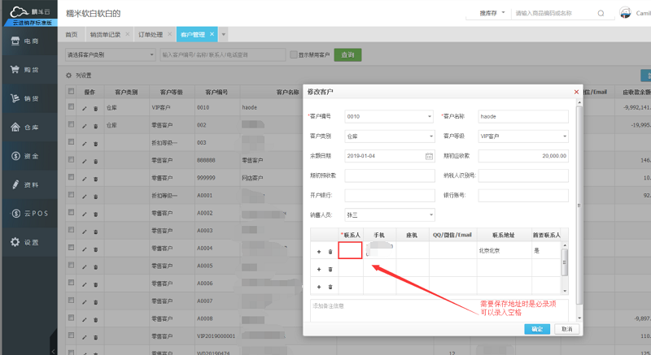
Task: Click the delete trash icon for customer 002
Action: (95, 126)
